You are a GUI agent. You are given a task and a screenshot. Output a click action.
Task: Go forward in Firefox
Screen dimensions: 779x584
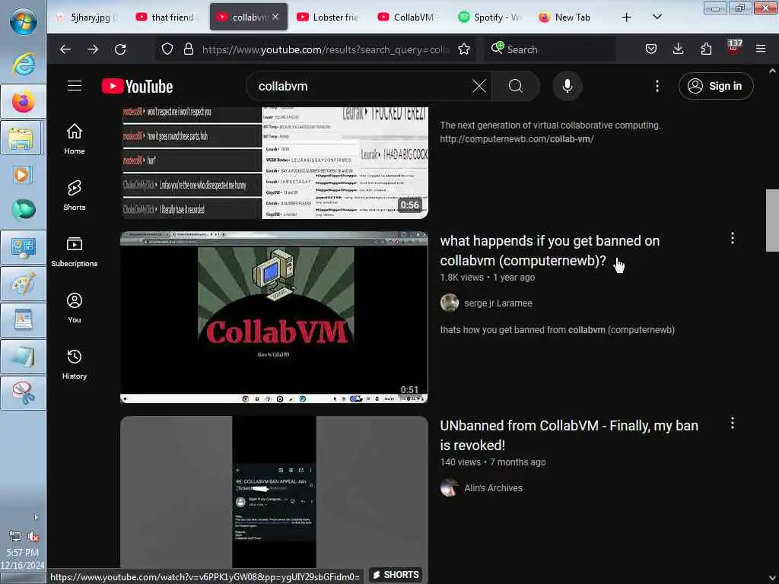point(92,49)
